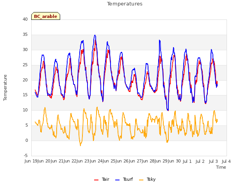
Task: Click the 'Temperature' y-axis label
Action: point(5,88)
